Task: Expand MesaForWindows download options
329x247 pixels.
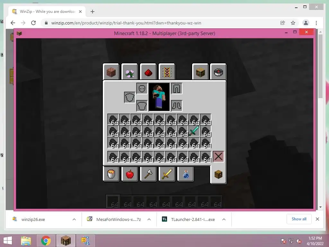Action: click(x=149, y=219)
